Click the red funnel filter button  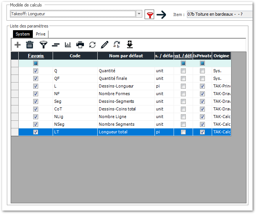click(x=150, y=15)
